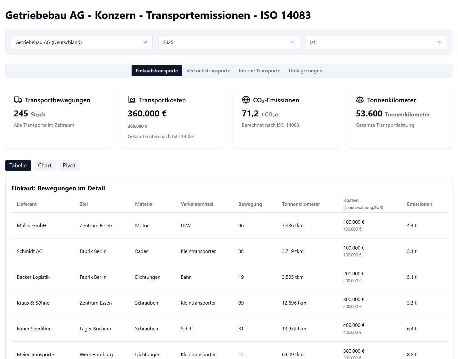The height and width of the screenshot is (359, 458).
Task: Expand the 2025 year dropdown
Action: point(229,42)
